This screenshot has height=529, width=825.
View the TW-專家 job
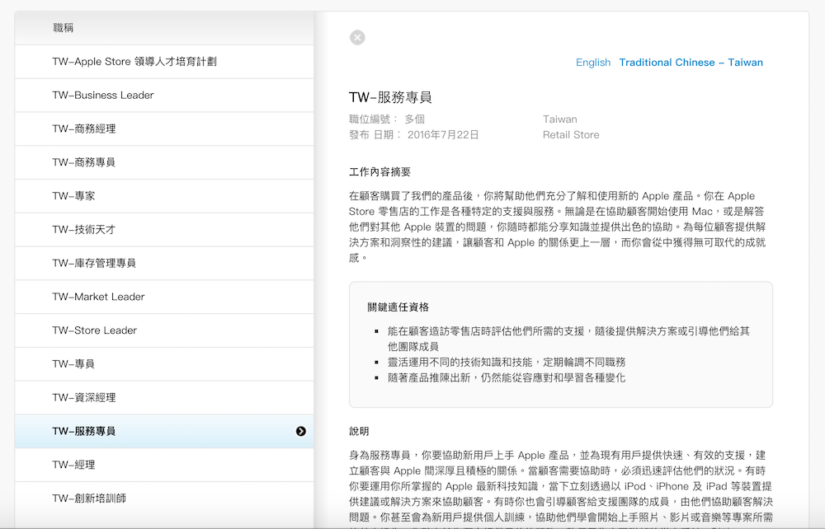tap(73, 196)
